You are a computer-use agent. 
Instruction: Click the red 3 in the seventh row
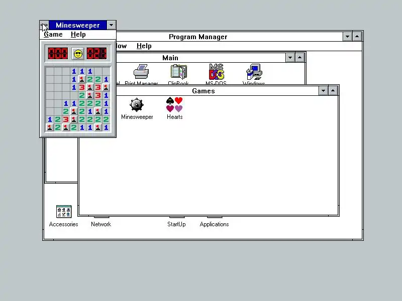tap(66, 119)
